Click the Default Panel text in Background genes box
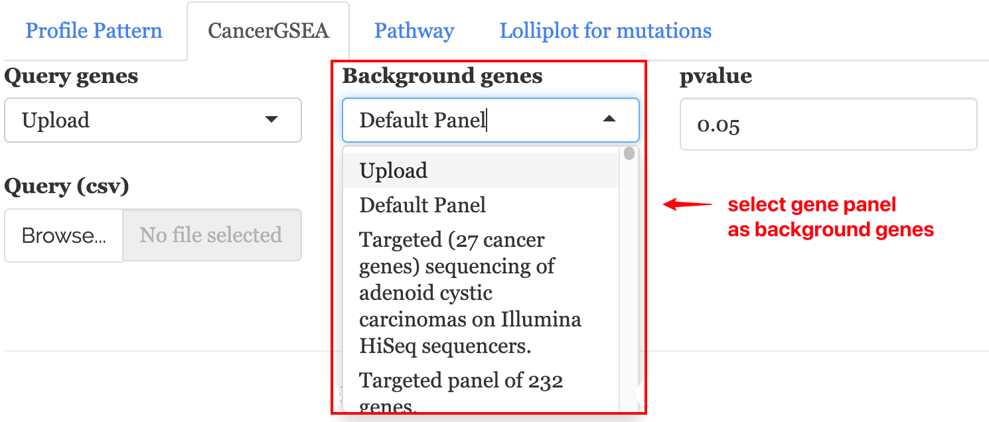The height and width of the screenshot is (422, 989). point(423,120)
